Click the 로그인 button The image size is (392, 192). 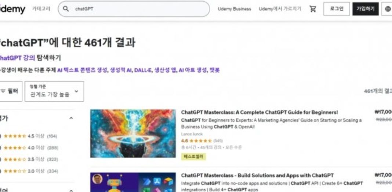point(337,9)
